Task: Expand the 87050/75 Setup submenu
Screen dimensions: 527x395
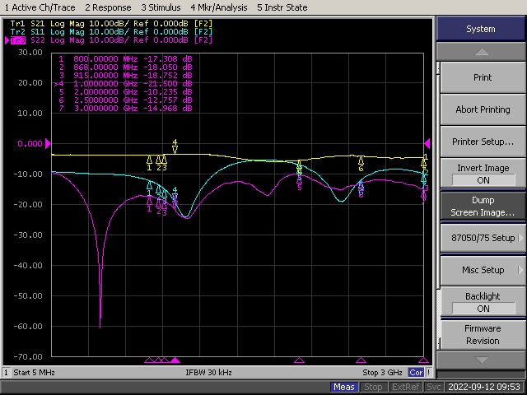Action: [483, 238]
